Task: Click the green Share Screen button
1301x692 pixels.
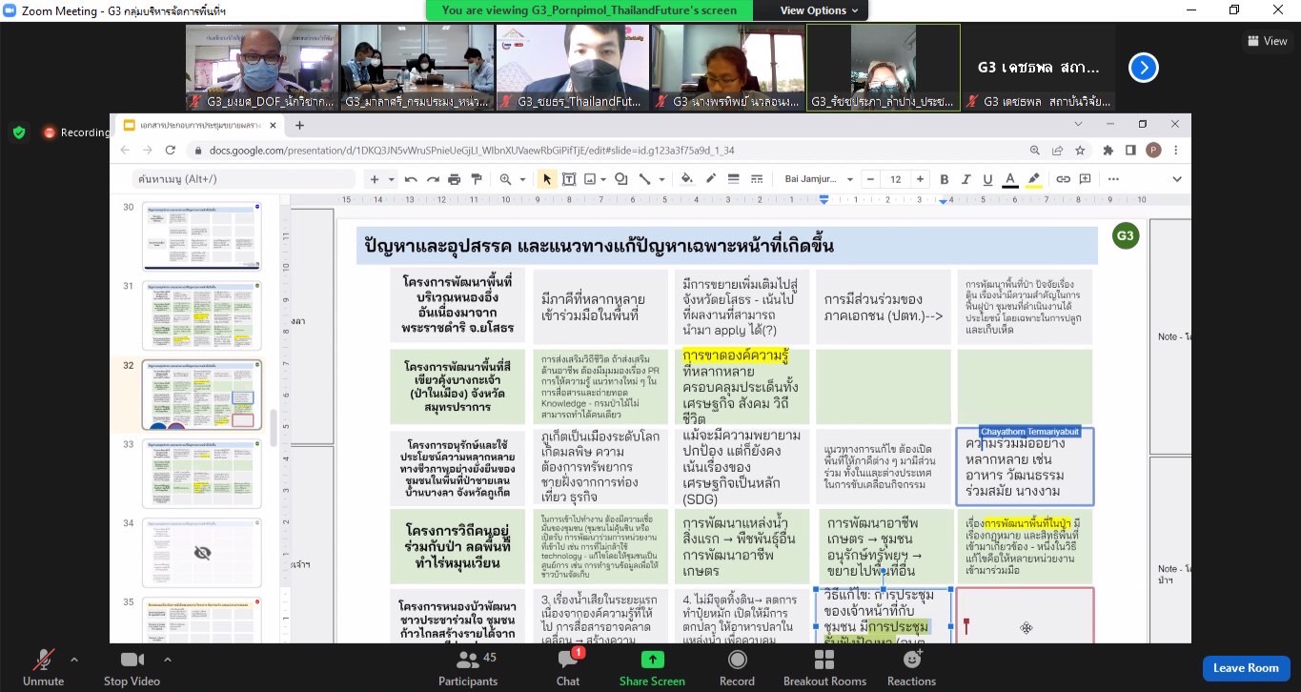Action: 652,666
